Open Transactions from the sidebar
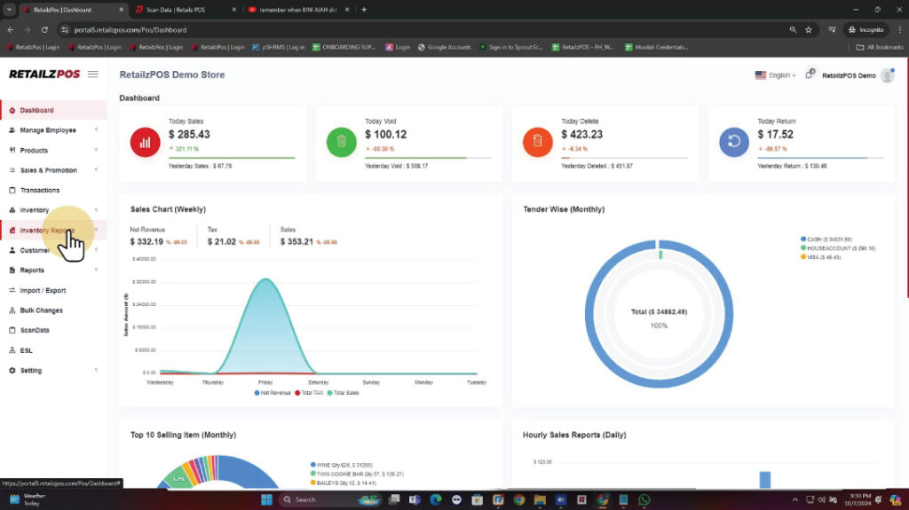Viewport: 909px width, 510px height. click(40, 191)
